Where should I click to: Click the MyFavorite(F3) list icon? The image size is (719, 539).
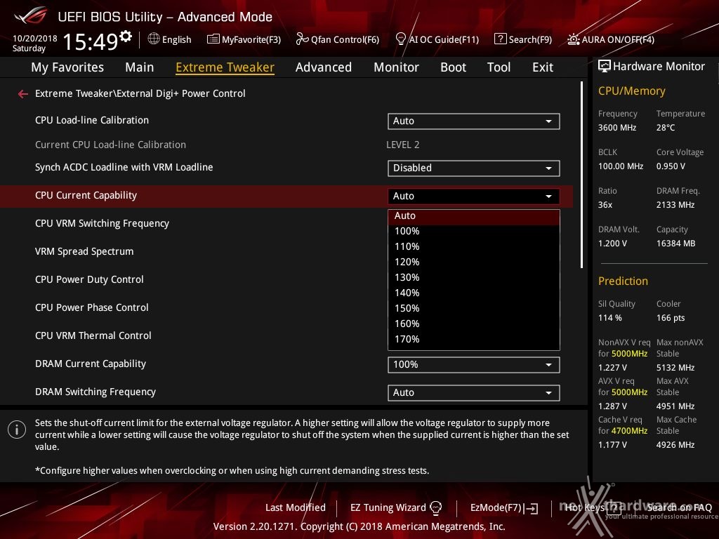coord(213,39)
